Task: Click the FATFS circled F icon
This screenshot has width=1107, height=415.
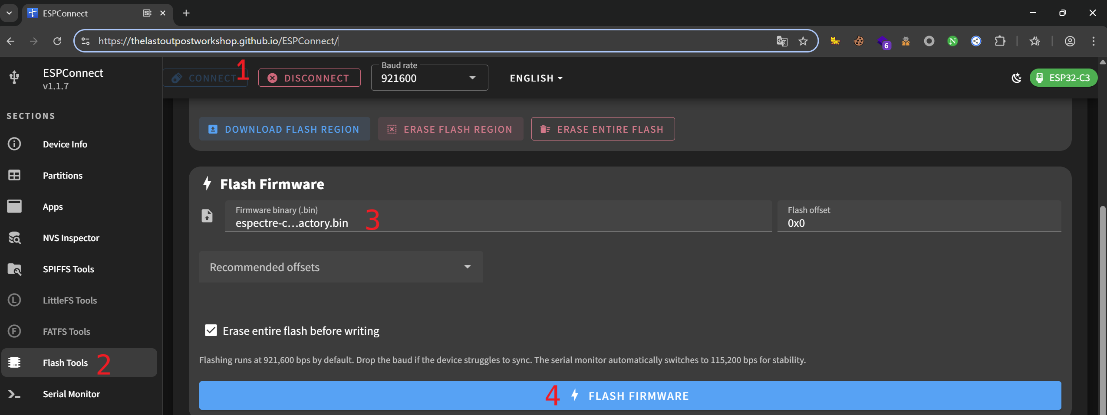Action: 14,331
